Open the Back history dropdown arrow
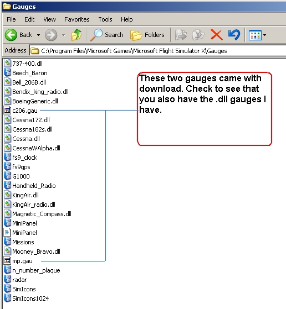The height and width of the screenshot is (309, 286). click(x=38, y=35)
